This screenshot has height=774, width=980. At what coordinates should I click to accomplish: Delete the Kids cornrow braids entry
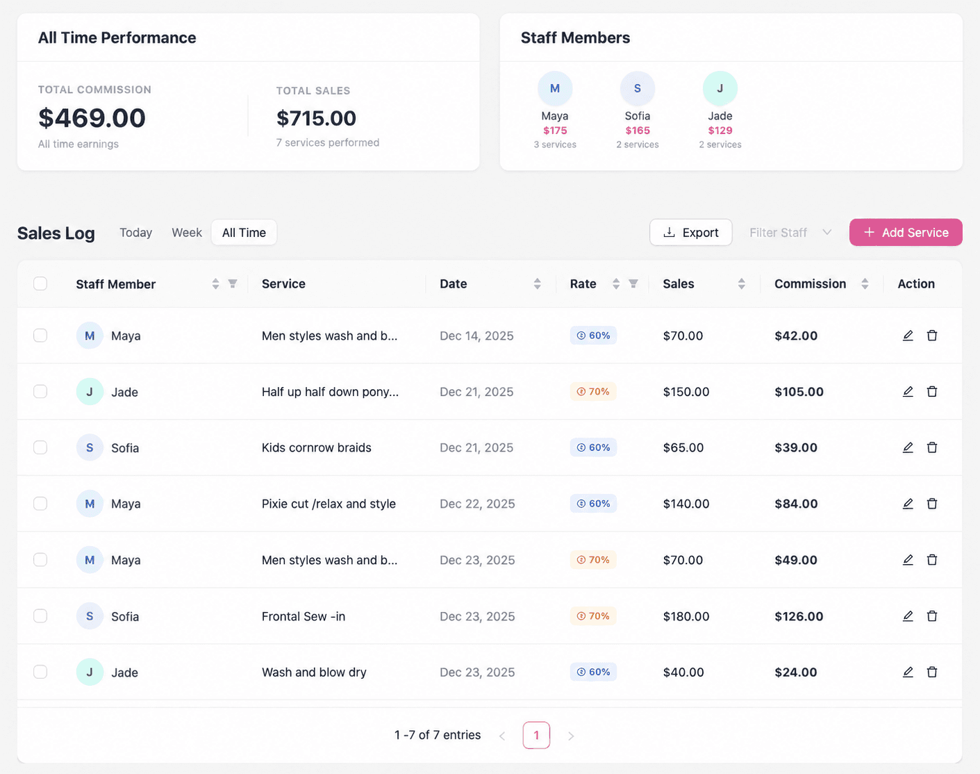(x=932, y=447)
